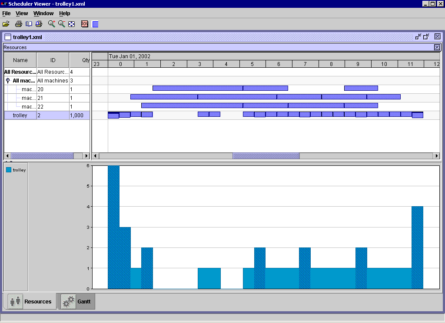Maximize the Scheduler Viewer window
Screen dimensions: 445x323
pos(432,3)
